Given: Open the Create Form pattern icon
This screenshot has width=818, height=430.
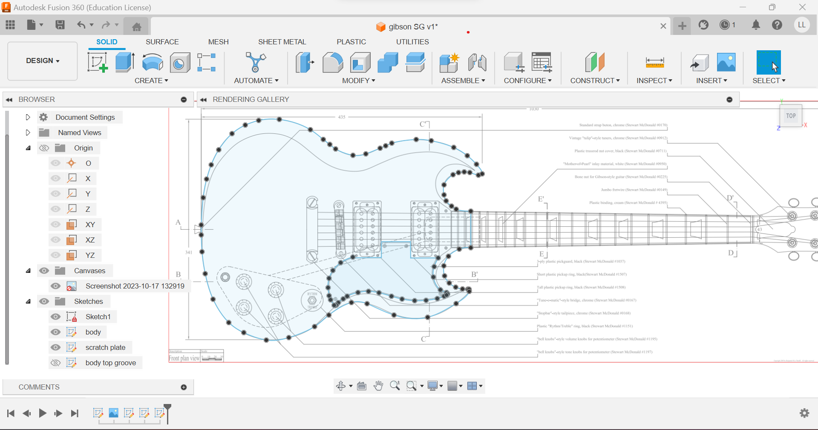Looking at the screenshot, I should [x=207, y=63].
